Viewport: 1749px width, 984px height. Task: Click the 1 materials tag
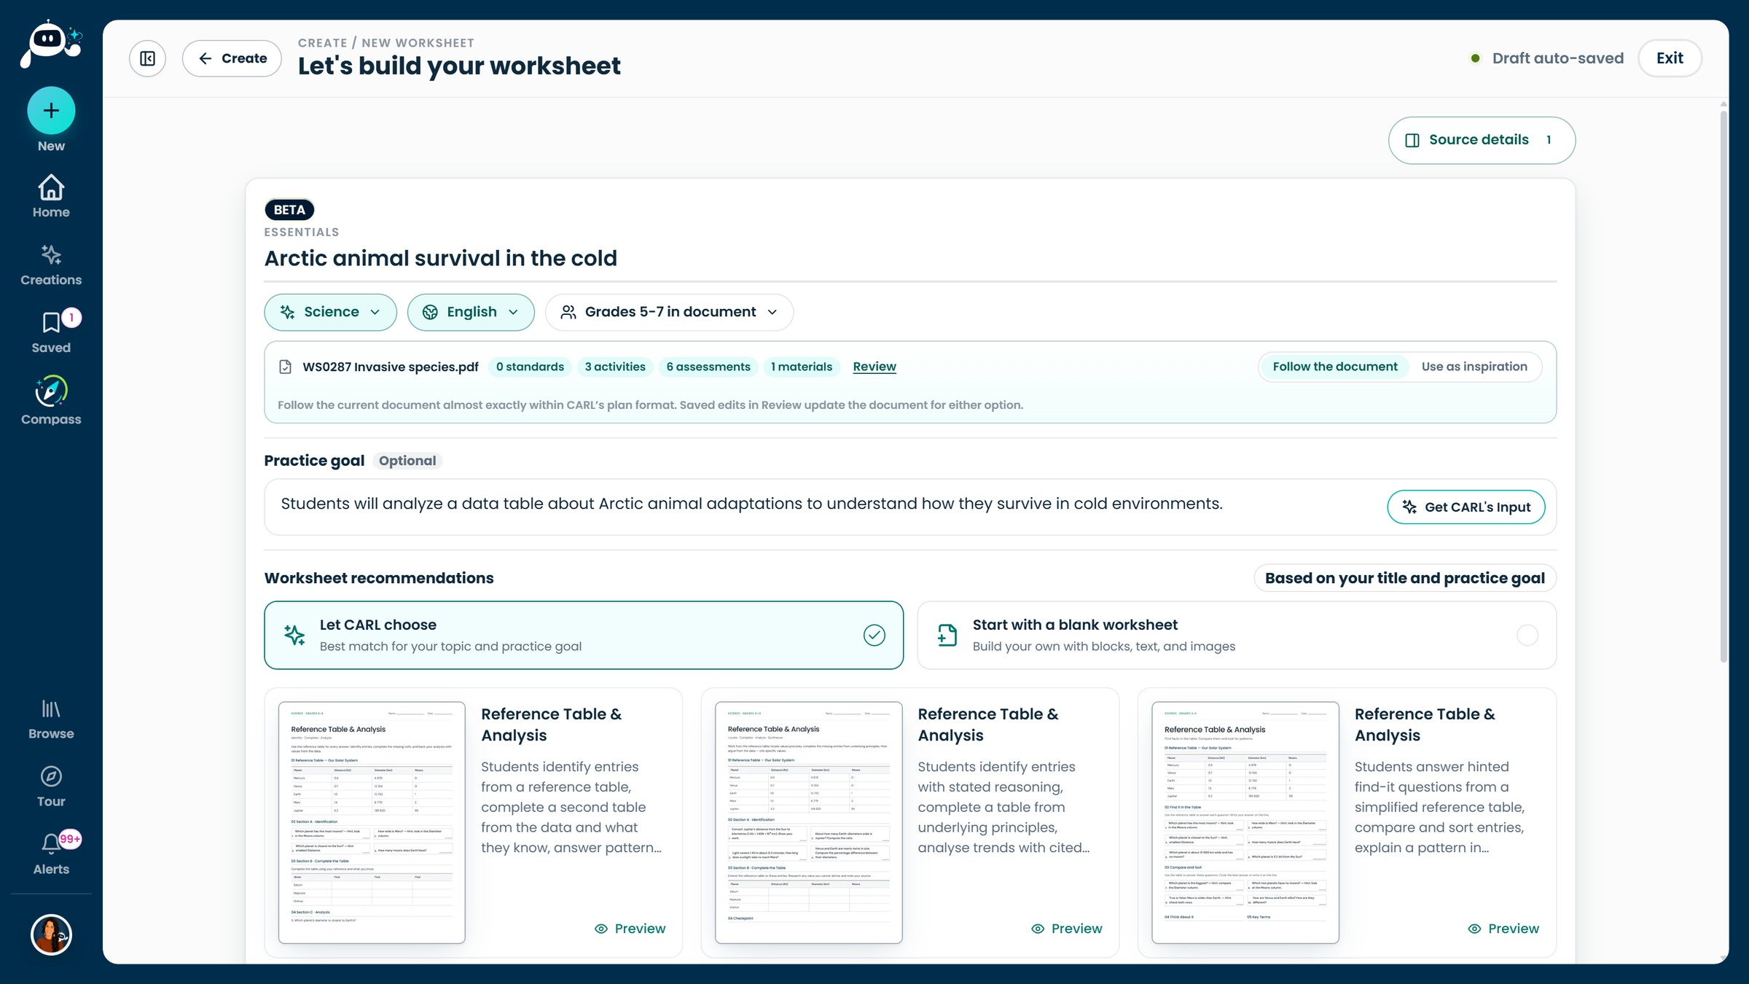point(802,367)
